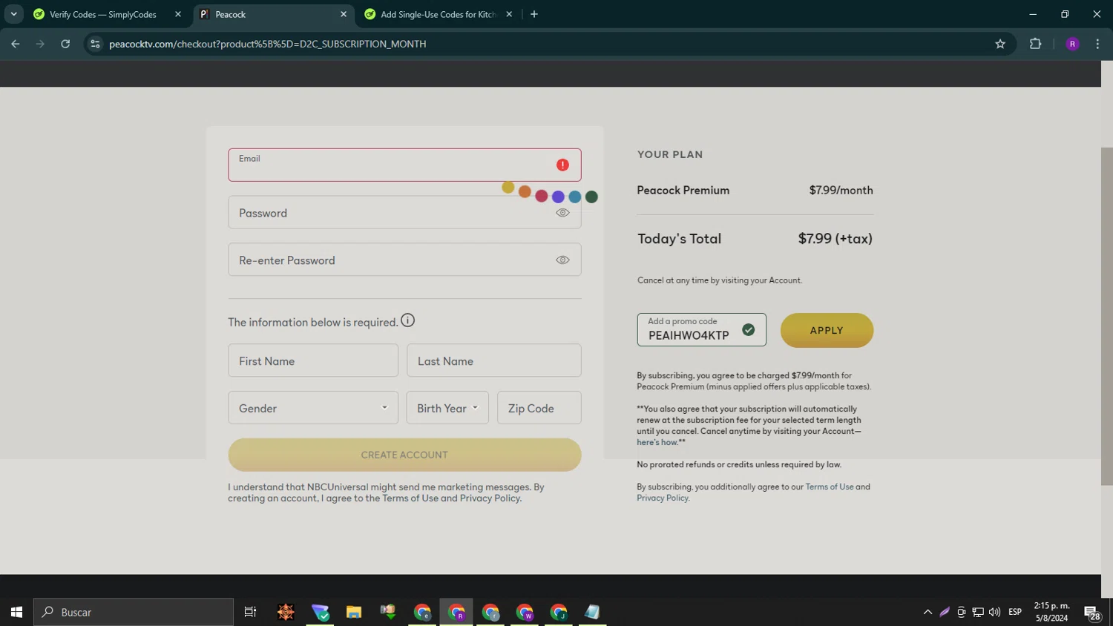Open Privacy Policy link under plan
Image resolution: width=1113 pixels, height=626 pixels.
663,498
